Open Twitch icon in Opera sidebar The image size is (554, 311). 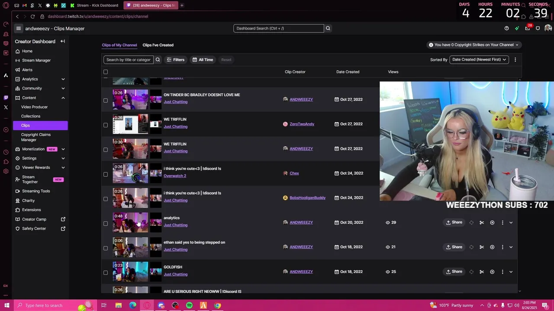coord(6,98)
